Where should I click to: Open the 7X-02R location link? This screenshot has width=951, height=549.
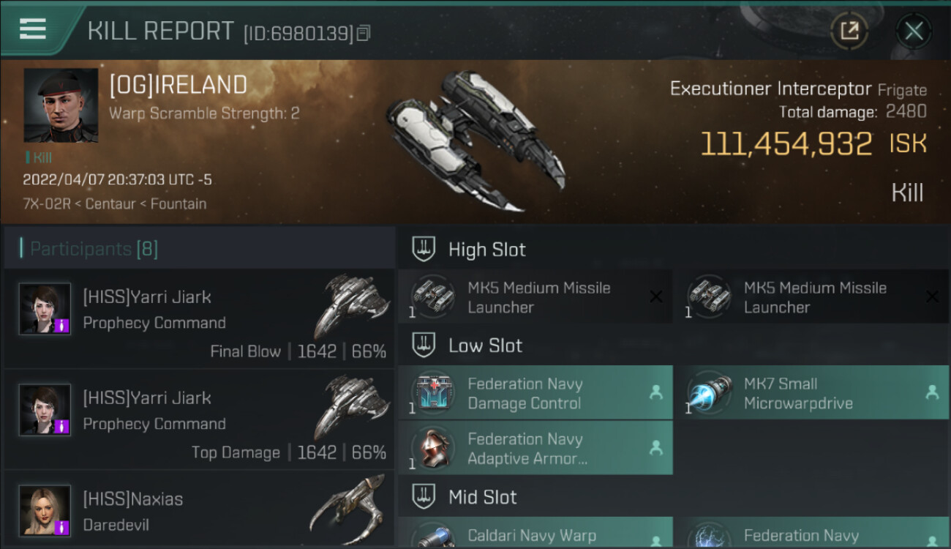[x=47, y=203]
